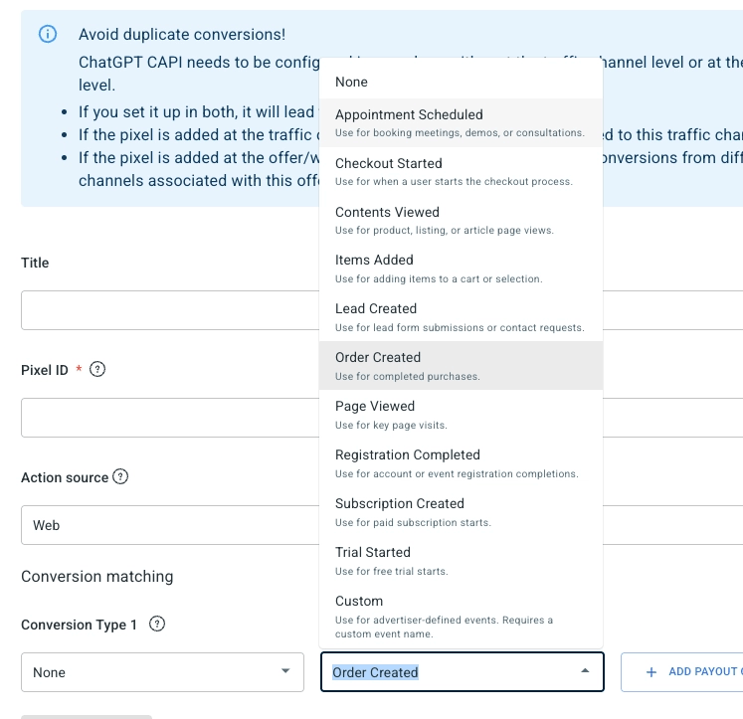The width and height of the screenshot is (743, 719).
Task: Click the Add Payout button
Action: (x=682, y=672)
